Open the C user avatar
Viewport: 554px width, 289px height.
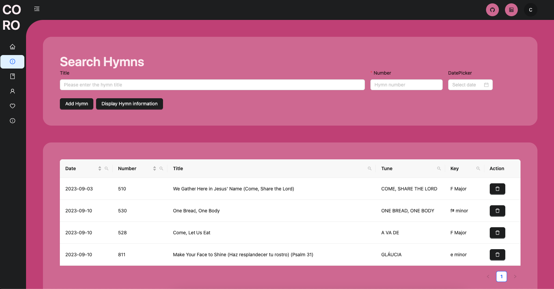(x=530, y=10)
